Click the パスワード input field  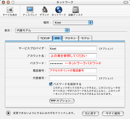73,63
